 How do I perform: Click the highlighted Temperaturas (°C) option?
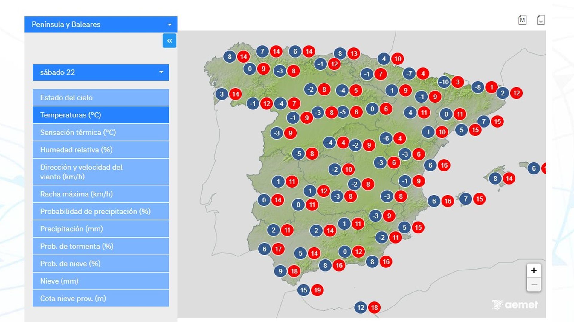click(100, 115)
